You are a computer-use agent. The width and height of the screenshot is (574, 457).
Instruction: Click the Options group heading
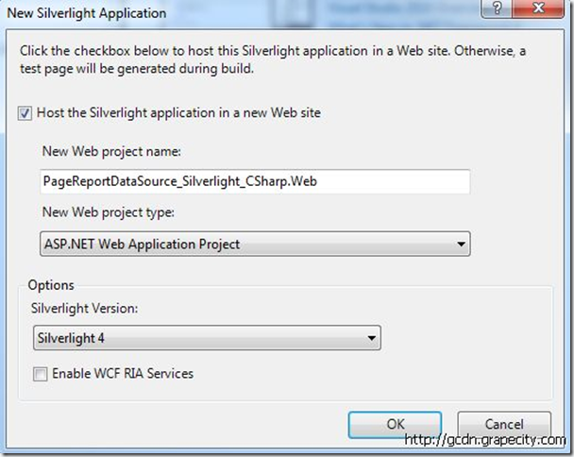[x=51, y=284]
